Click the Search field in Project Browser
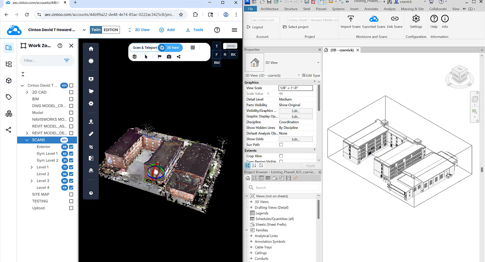Image resolution: width=485 pixels, height=262 pixels. 283,187
